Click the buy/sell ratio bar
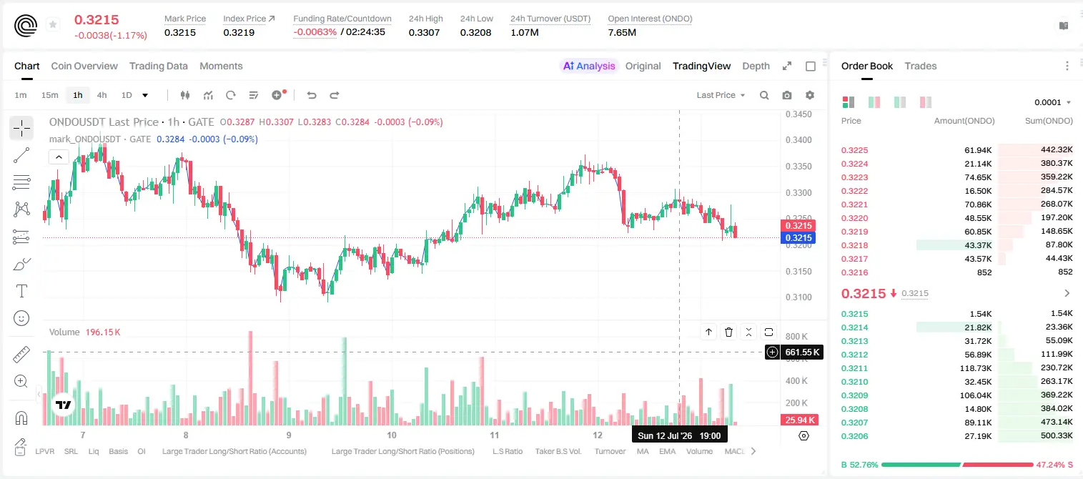This screenshot has height=479, width=1083. (957, 464)
